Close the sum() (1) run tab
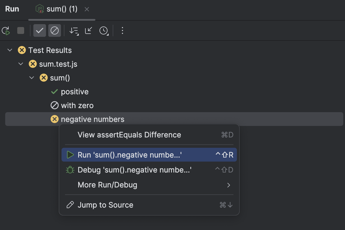 tap(87, 9)
